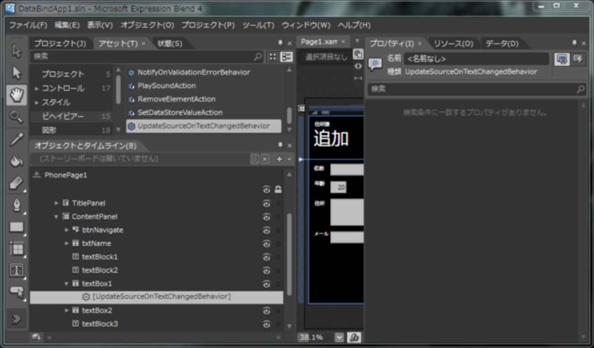Open ファイル(F) menu
Image resolution: width=594 pixels, height=348 pixels.
28,25
